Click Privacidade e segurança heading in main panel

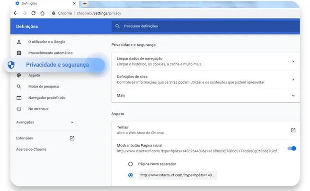(133, 45)
